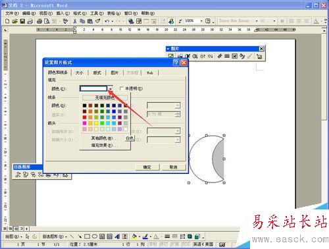Select the Rectangle drawing tool
The image size is (329, 249).
(x=87, y=236)
